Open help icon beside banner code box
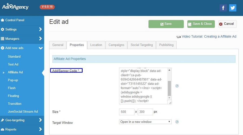The image size is (243, 135). point(177,86)
